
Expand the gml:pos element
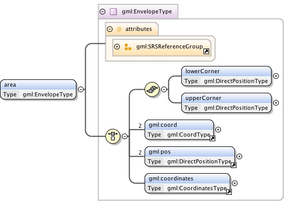tap(239, 157)
